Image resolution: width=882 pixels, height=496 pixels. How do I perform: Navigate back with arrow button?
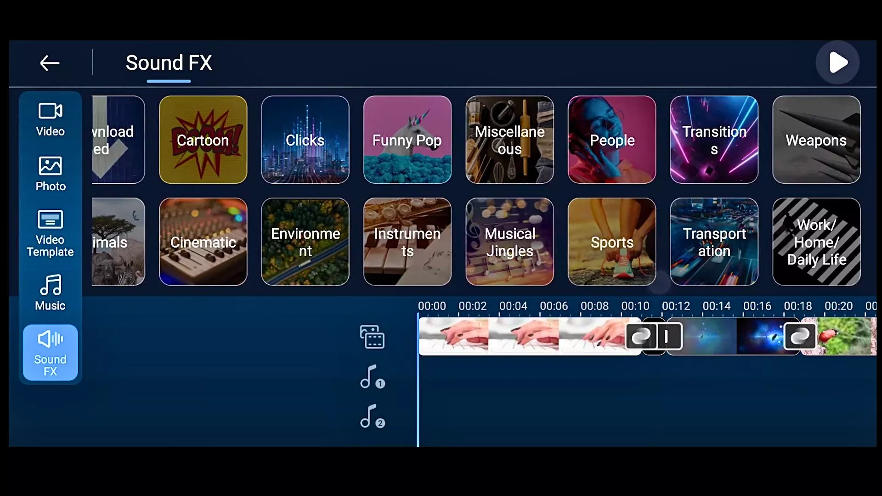(x=50, y=63)
